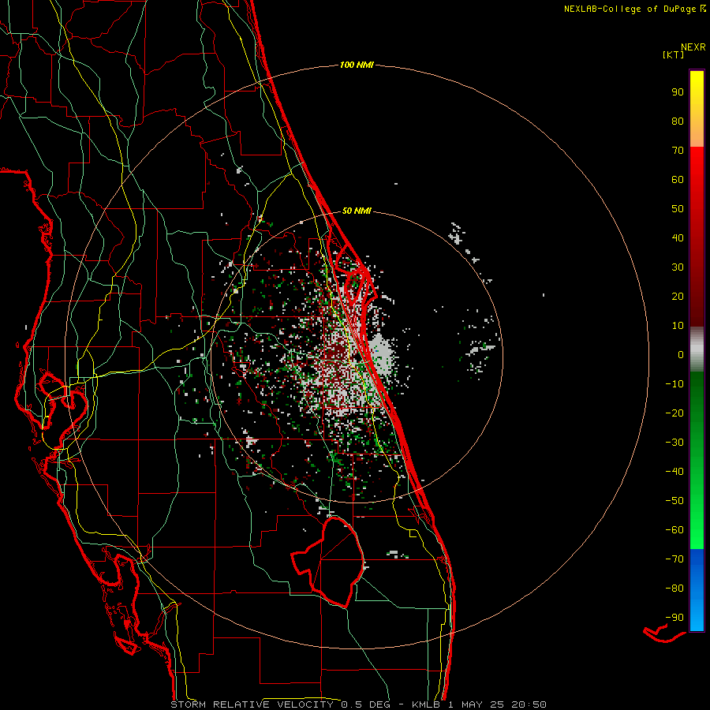Click the -90 scale value
710x710 pixels.
[674, 617]
